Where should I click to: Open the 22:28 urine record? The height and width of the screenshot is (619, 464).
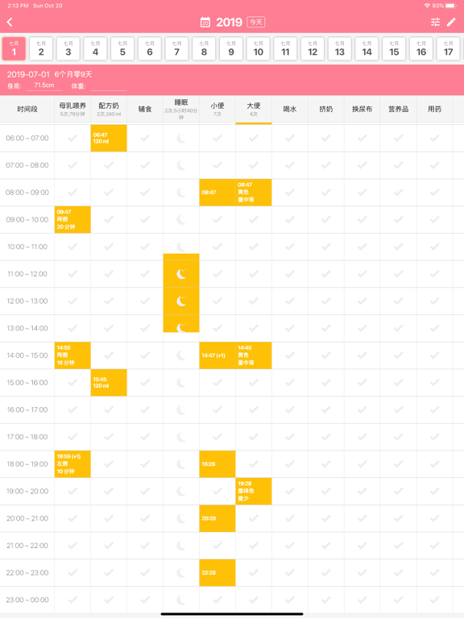[217, 572]
